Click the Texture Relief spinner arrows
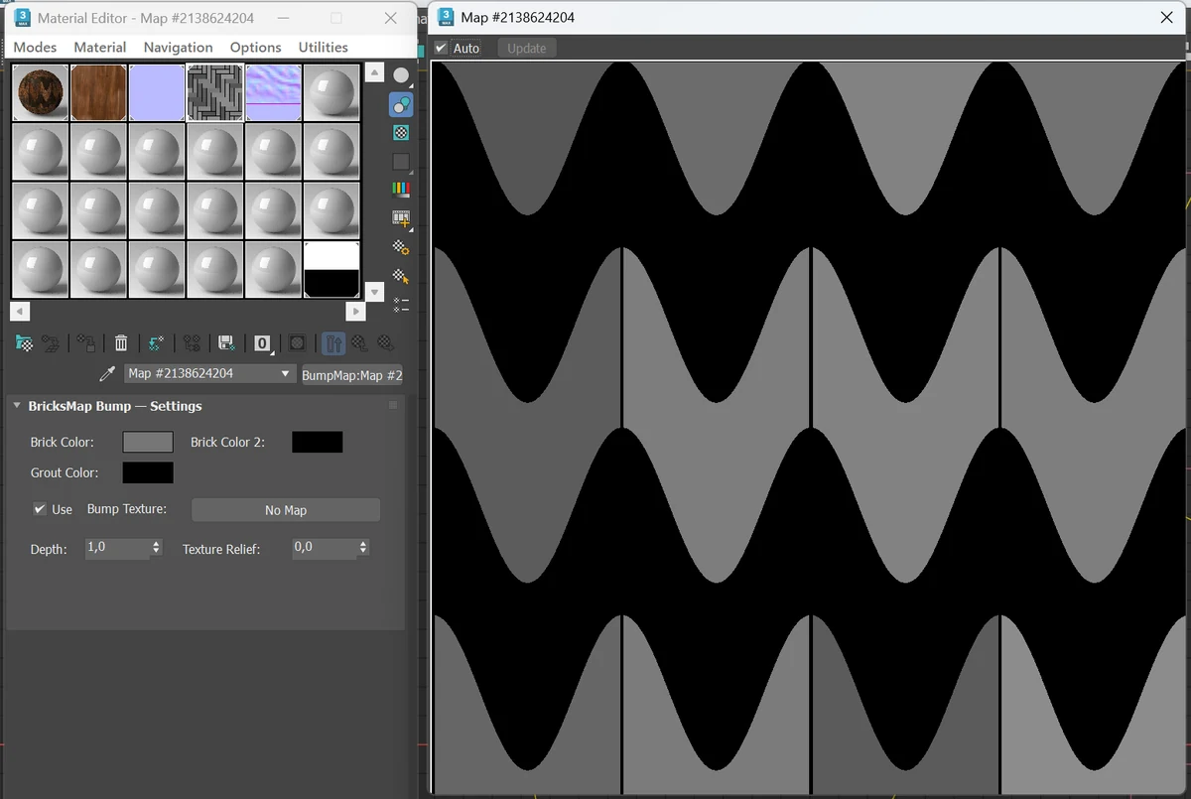The width and height of the screenshot is (1191, 799). [363, 548]
